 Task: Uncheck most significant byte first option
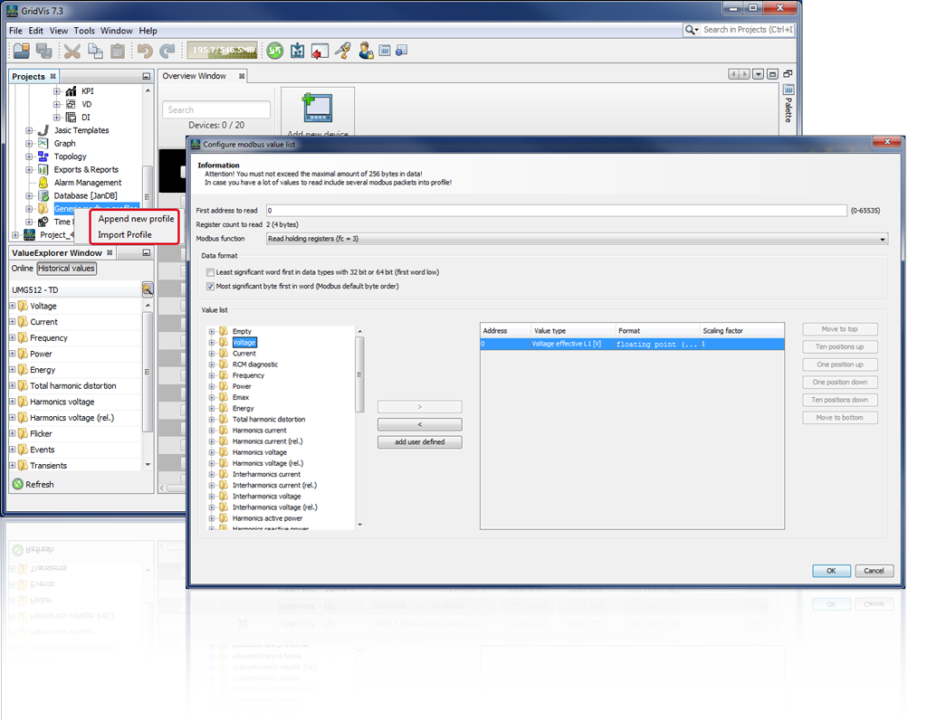(210, 287)
